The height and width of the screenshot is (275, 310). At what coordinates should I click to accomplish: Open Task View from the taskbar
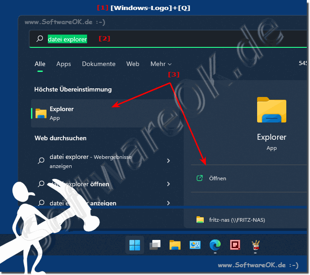click(x=155, y=245)
